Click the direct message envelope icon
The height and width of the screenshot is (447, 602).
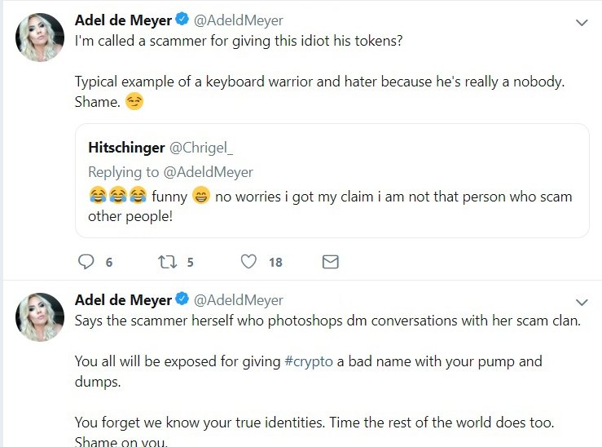click(330, 262)
